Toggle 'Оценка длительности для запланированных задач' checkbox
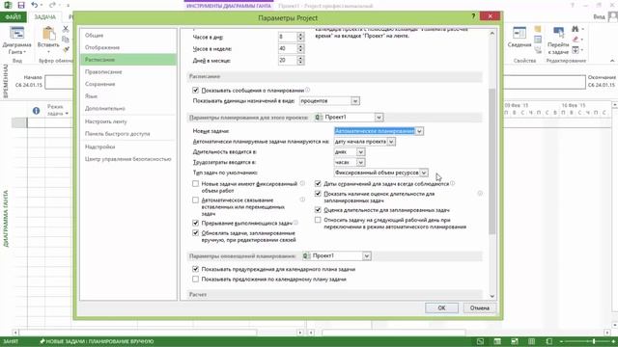 pos(318,210)
